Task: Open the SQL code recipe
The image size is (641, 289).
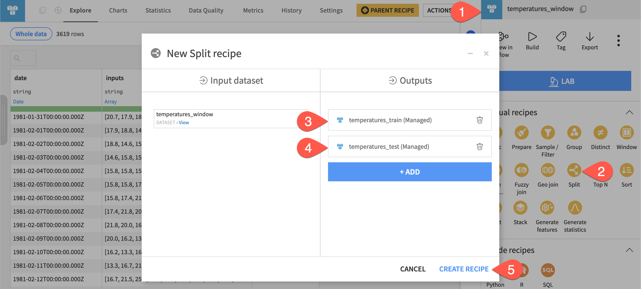Action: (548, 270)
